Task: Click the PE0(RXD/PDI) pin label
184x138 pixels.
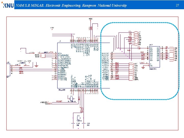Action: coord(63,55)
